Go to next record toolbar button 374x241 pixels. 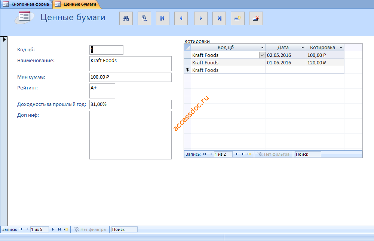pos(201,18)
